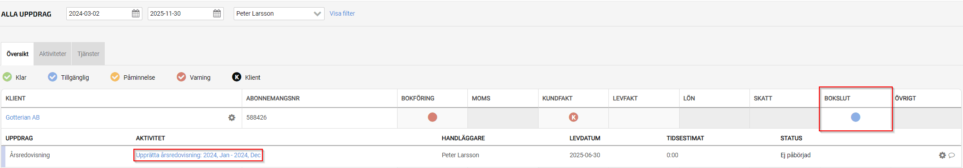The height and width of the screenshot is (168, 963).
Task: Open comment bubble for Årsredovisning activity
Action: pyautogui.click(x=951, y=155)
